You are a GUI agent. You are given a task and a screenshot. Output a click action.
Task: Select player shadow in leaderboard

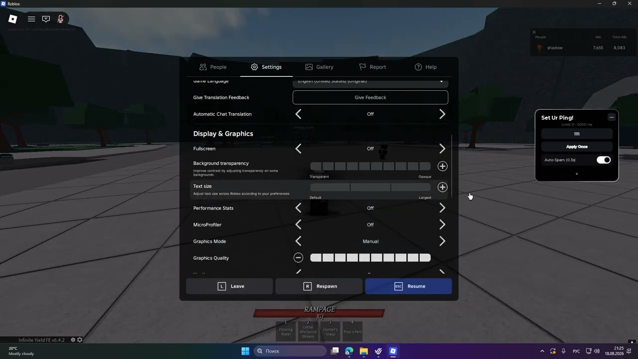pos(555,48)
